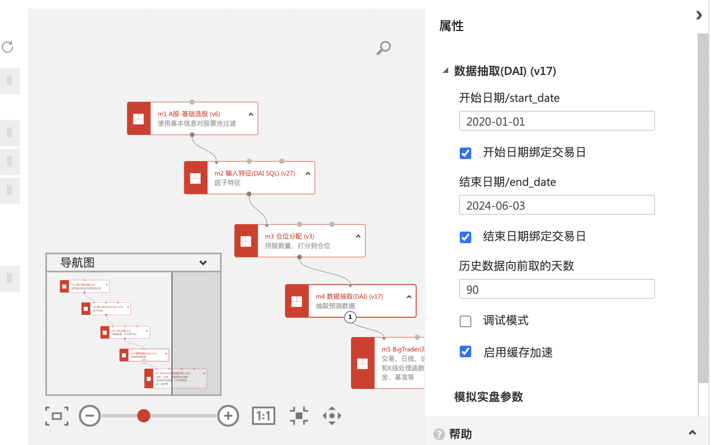Click the zoom in plus button
Image resolution: width=711 pixels, height=445 pixels.
point(228,416)
